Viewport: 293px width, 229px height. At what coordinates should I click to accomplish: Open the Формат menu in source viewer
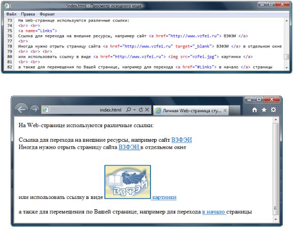(x=47, y=14)
